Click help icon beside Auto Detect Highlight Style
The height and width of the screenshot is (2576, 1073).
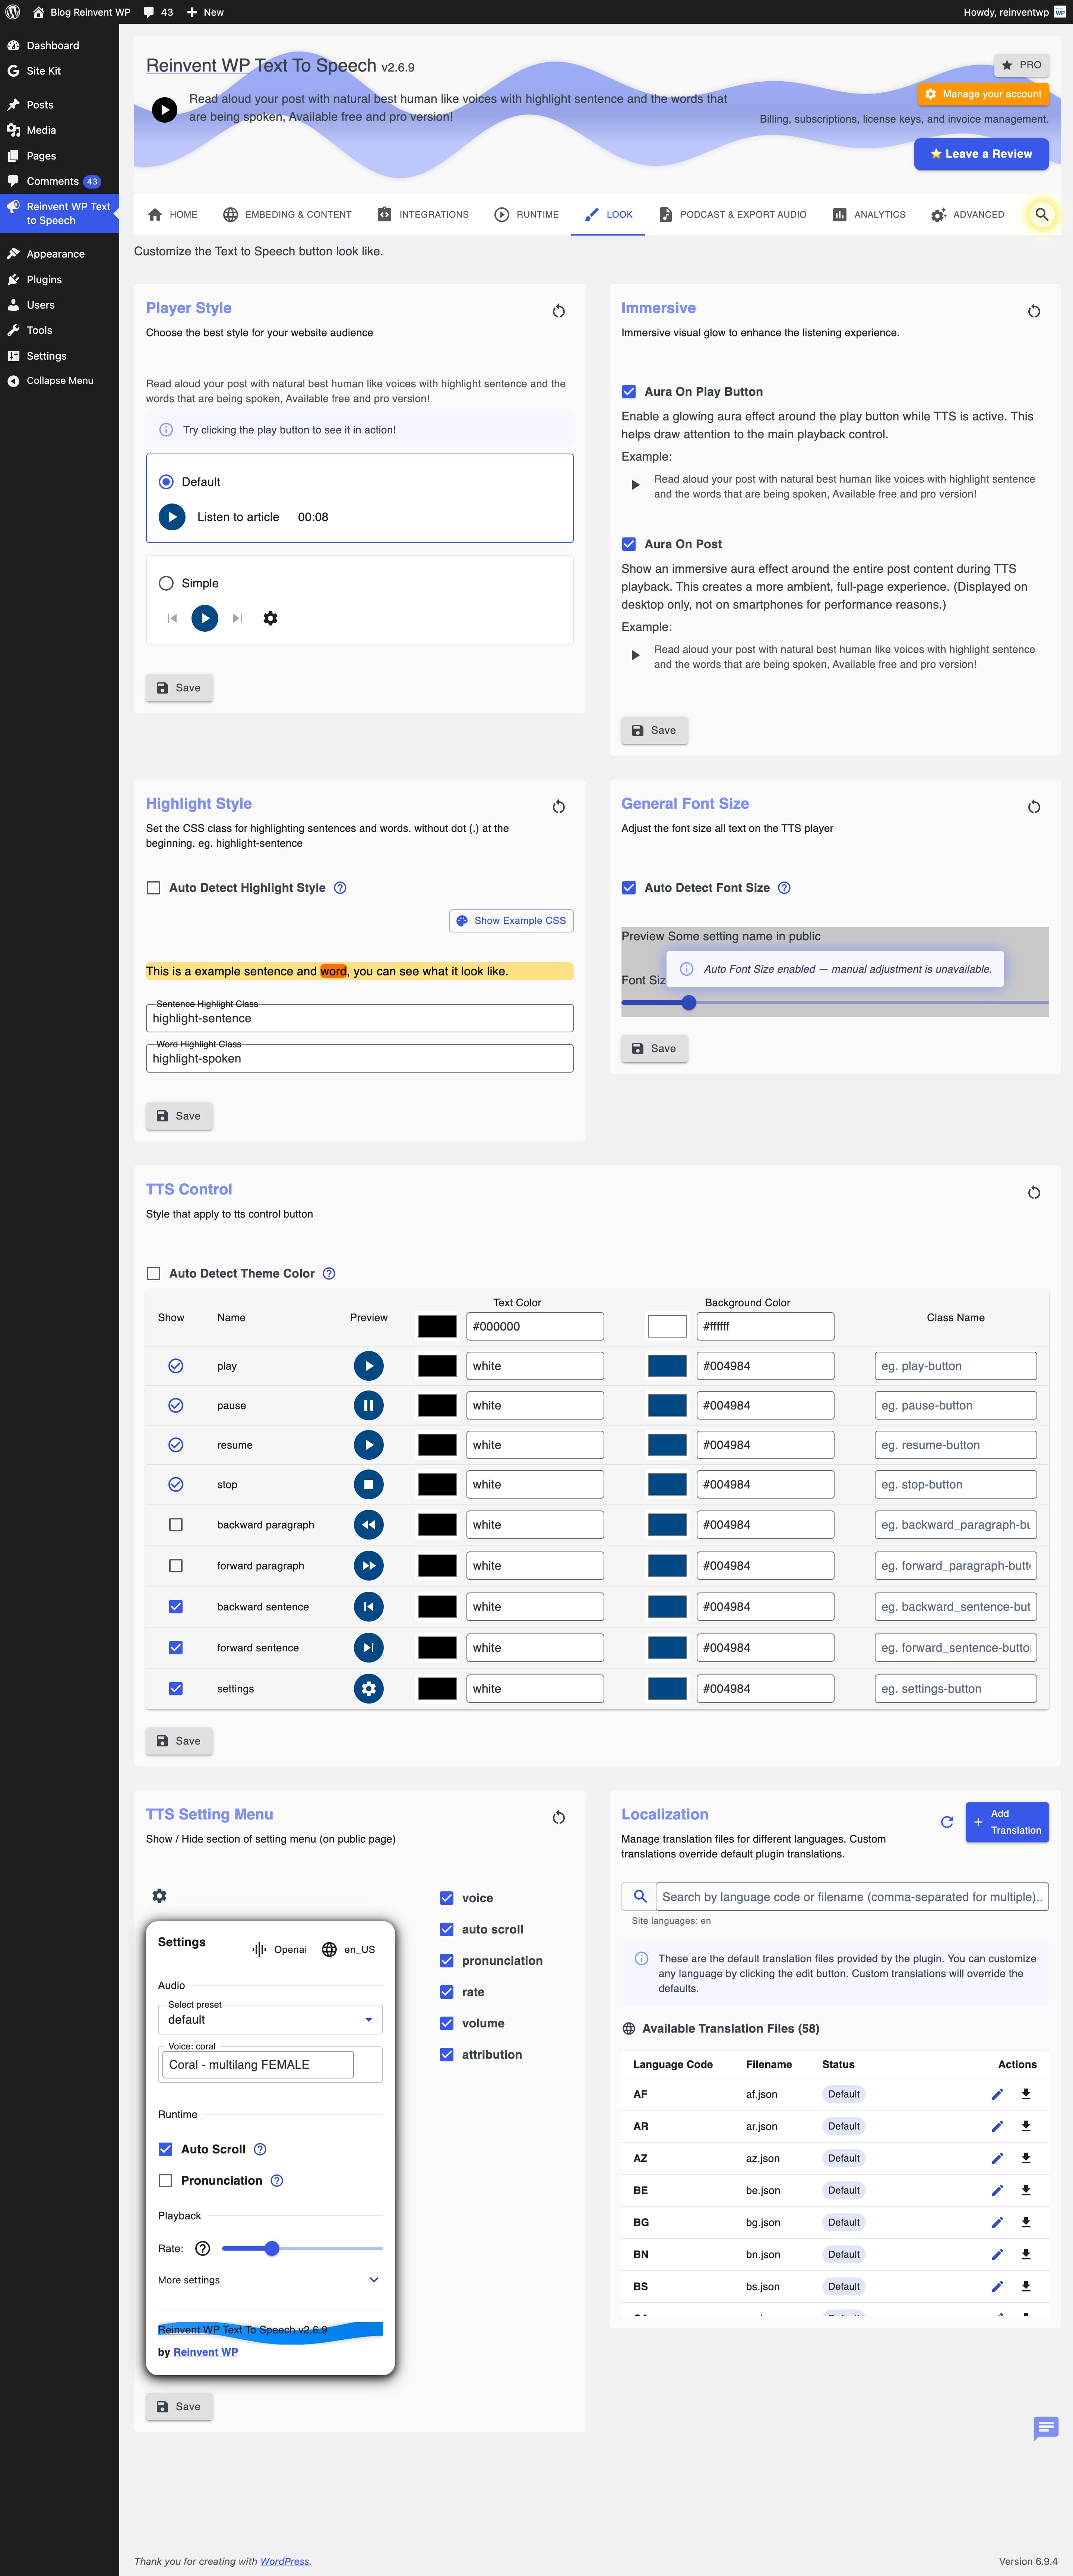tap(340, 888)
